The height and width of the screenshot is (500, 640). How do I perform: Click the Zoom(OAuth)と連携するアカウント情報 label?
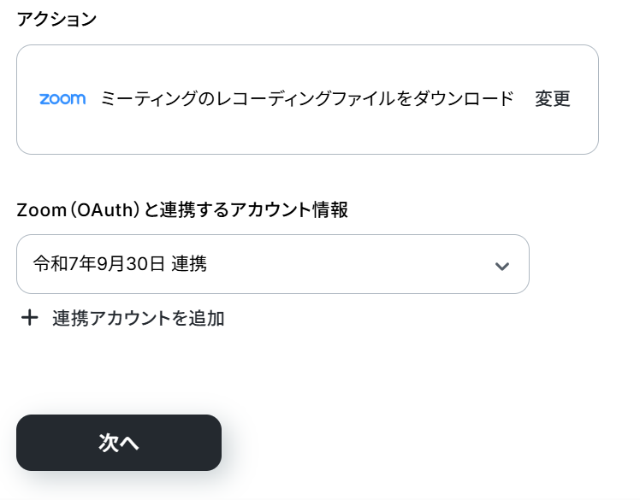pyautogui.click(x=182, y=209)
